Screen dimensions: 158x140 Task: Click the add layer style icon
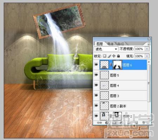pos(107,123)
